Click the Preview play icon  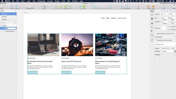click(x=149, y=7)
